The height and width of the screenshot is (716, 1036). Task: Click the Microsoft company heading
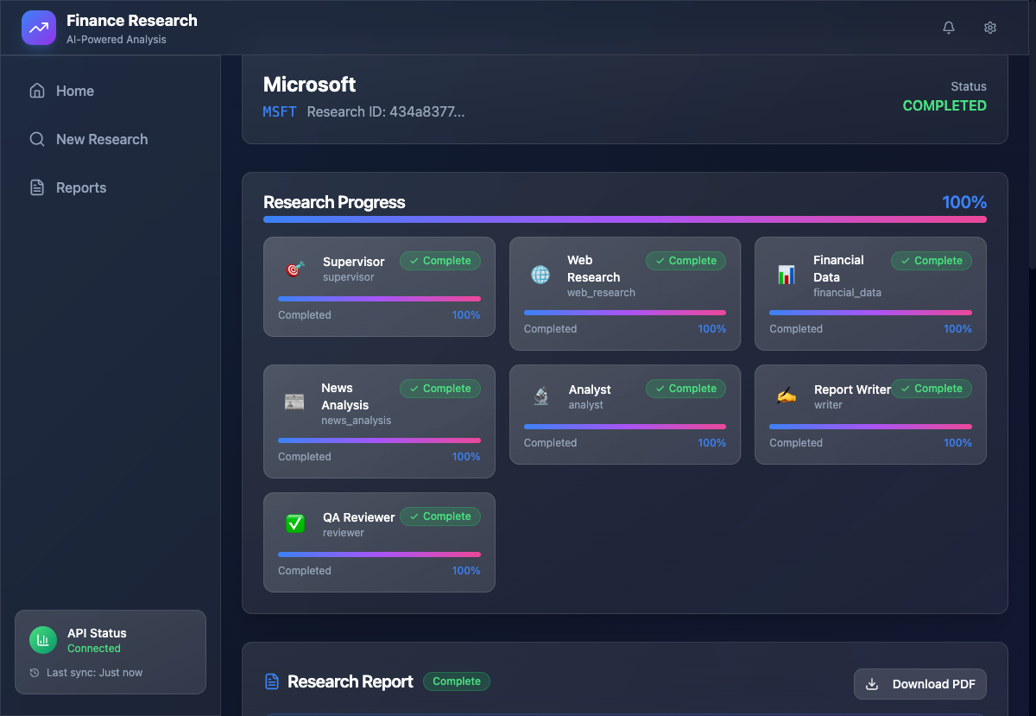tap(310, 85)
